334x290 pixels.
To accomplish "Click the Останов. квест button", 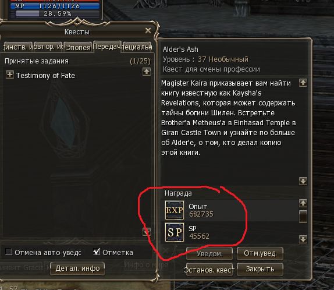I will click(x=209, y=270).
